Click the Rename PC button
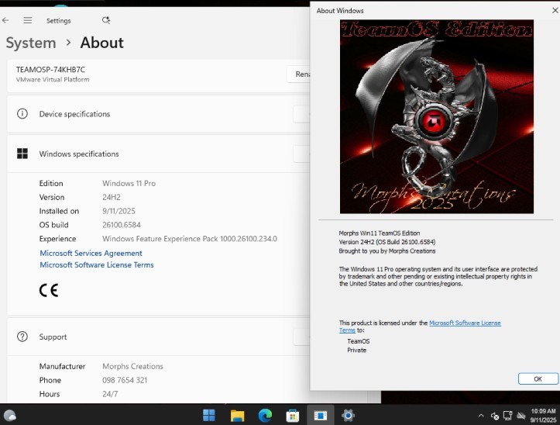 click(x=298, y=74)
